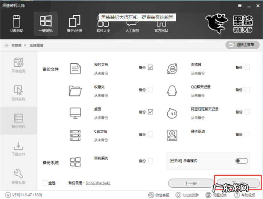Click the 选择系统 sidebar step
Viewport: 263px width, 199px height.
(x=18, y=93)
